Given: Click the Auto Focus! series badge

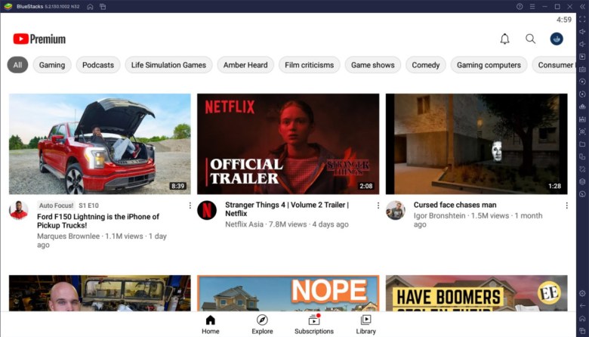Looking at the screenshot, I should click(x=56, y=206).
